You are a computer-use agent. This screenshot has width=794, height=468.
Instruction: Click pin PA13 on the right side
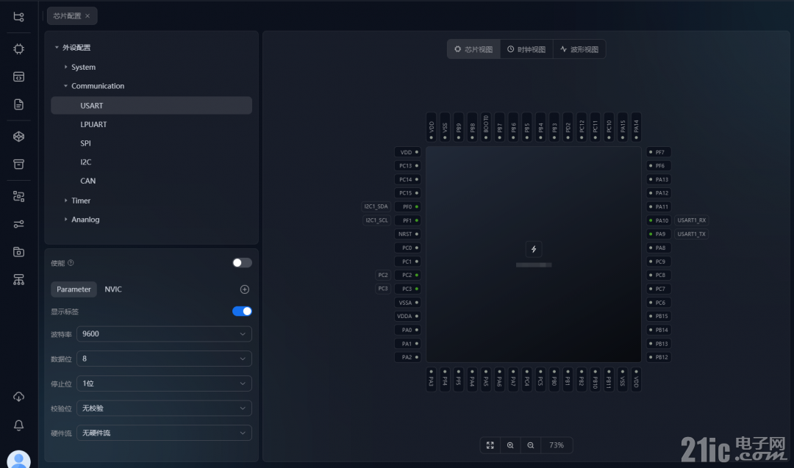click(659, 179)
